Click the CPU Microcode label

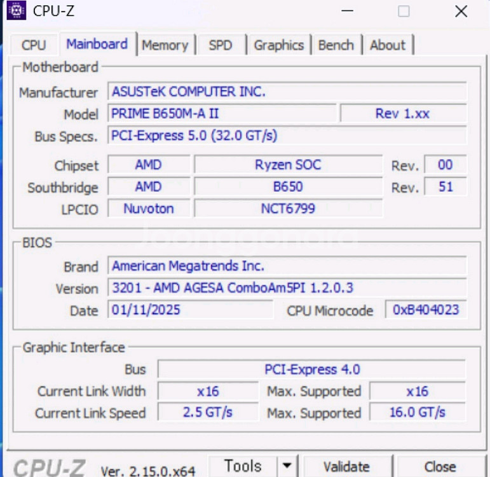click(330, 311)
